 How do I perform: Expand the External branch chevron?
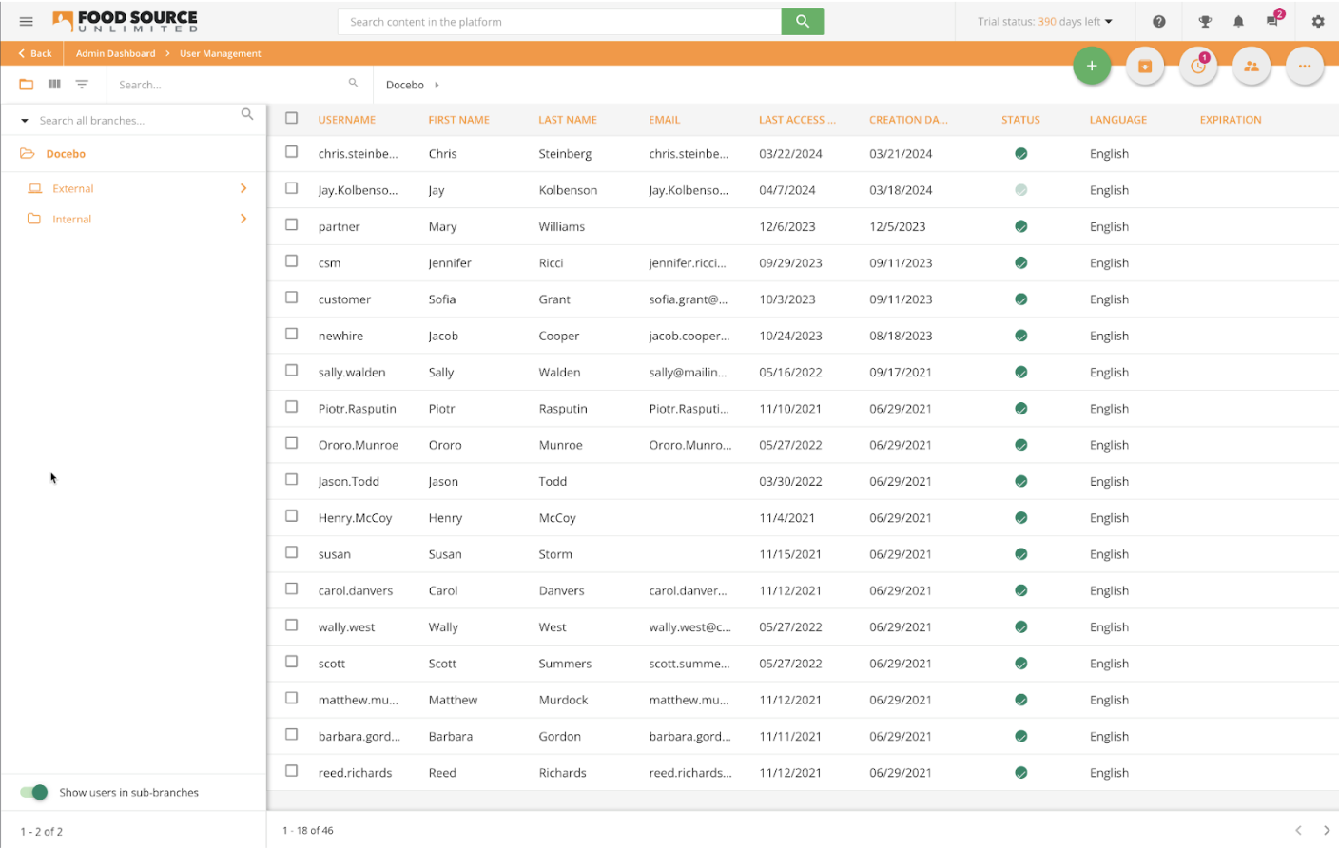tap(243, 188)
